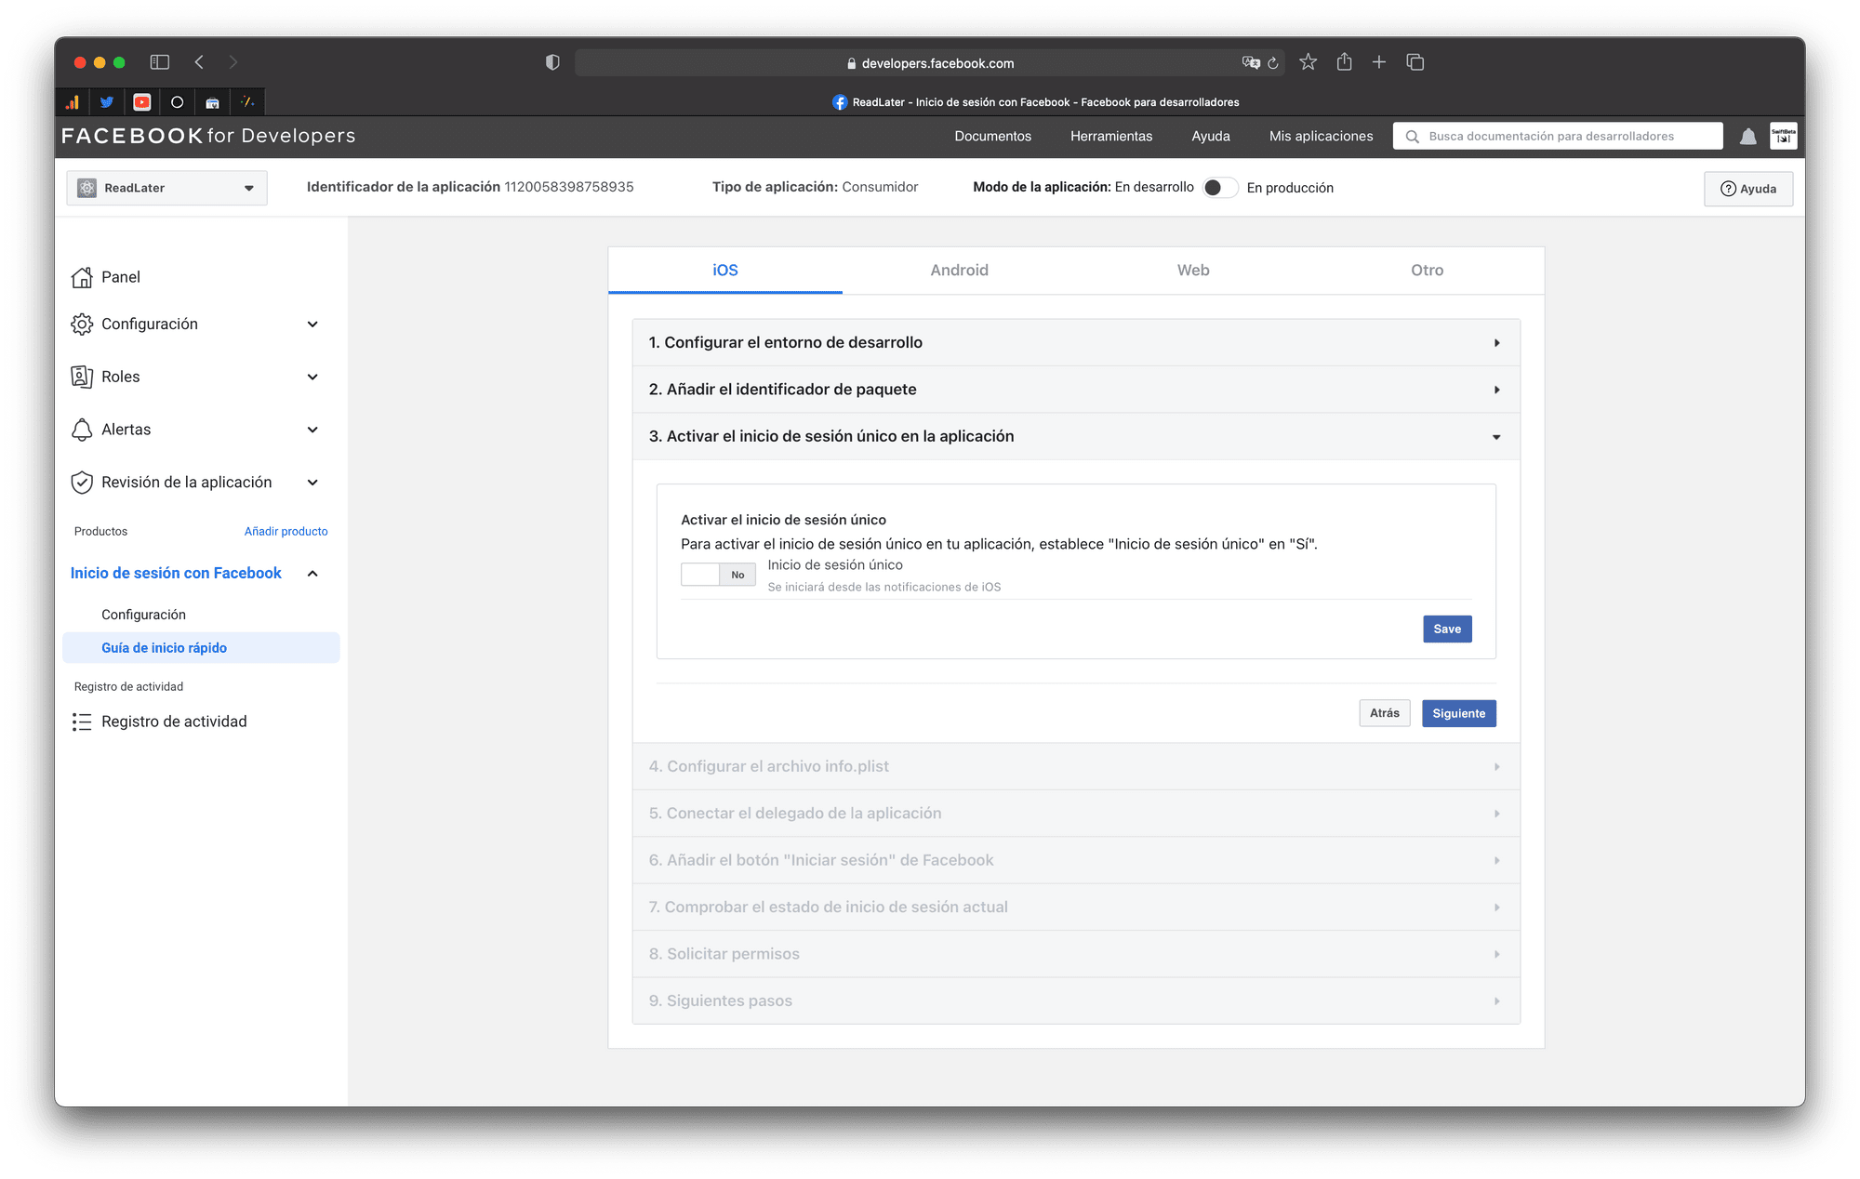The height and width of the screenshot is (1179, 1860).
Task: Click the Panel home icon
Action: [x=82, y=277]
